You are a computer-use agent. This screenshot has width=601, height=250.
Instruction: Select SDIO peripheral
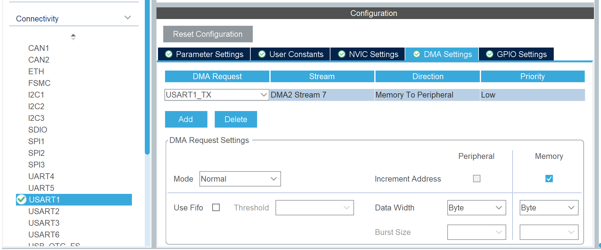(38, 130)
